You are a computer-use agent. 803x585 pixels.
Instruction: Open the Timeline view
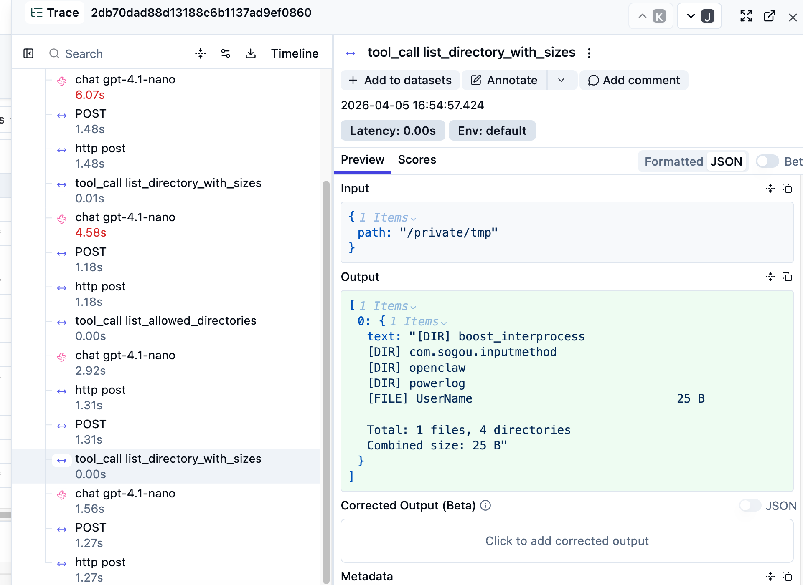295,53
